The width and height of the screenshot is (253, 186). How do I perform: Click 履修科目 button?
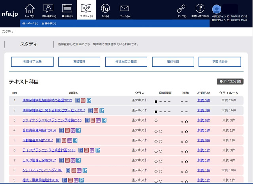click(173, 62)
